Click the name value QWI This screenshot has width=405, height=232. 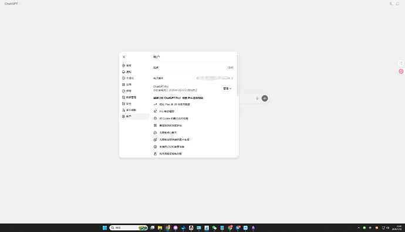click(230, 68)
